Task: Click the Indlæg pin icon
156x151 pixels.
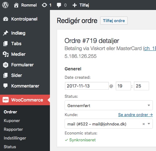Action: tap(6, 33)
